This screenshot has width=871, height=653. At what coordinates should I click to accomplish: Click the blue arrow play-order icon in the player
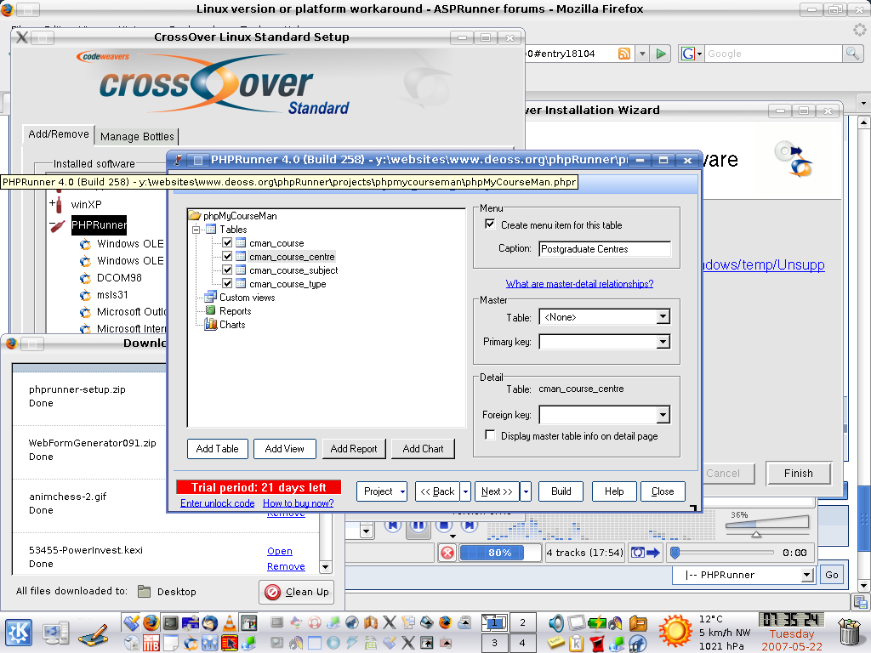tap(652, 553)
